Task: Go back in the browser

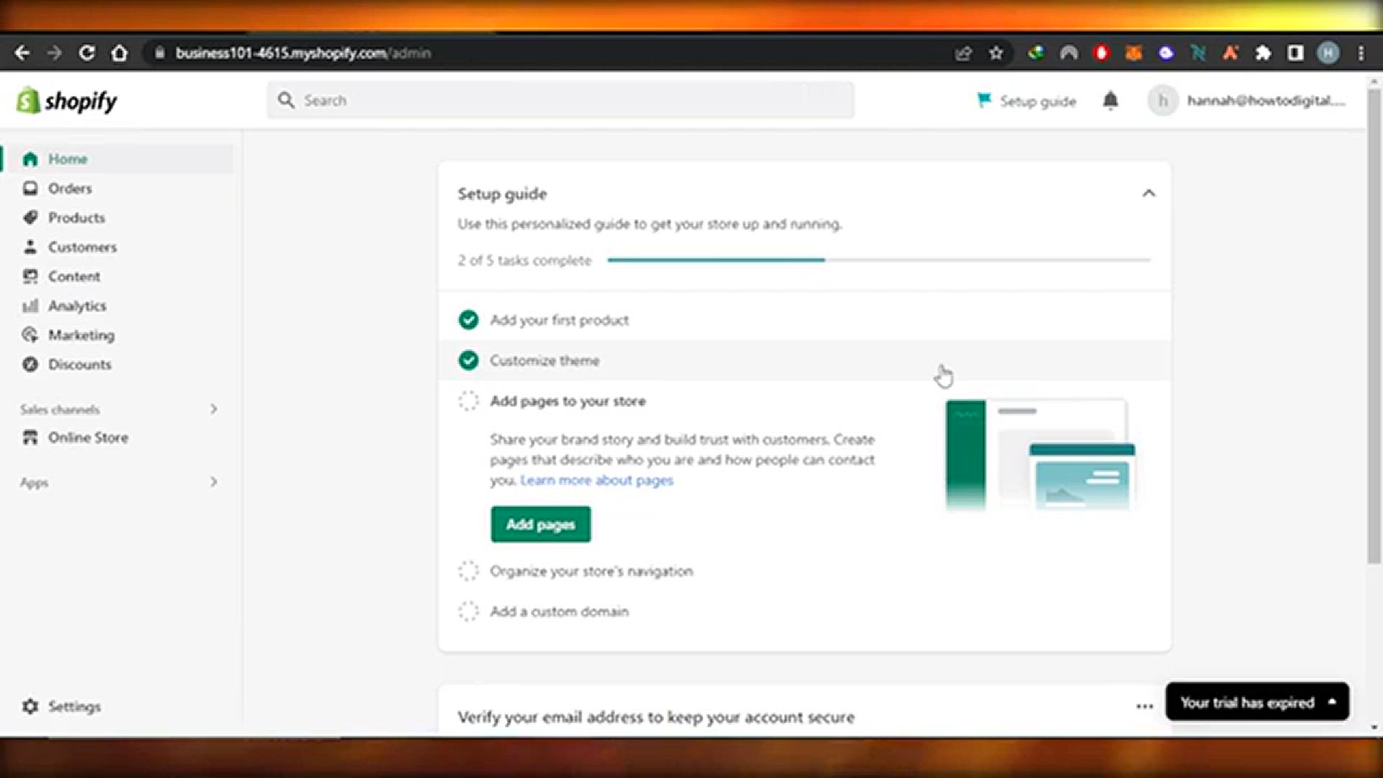Action: (22, 53)
